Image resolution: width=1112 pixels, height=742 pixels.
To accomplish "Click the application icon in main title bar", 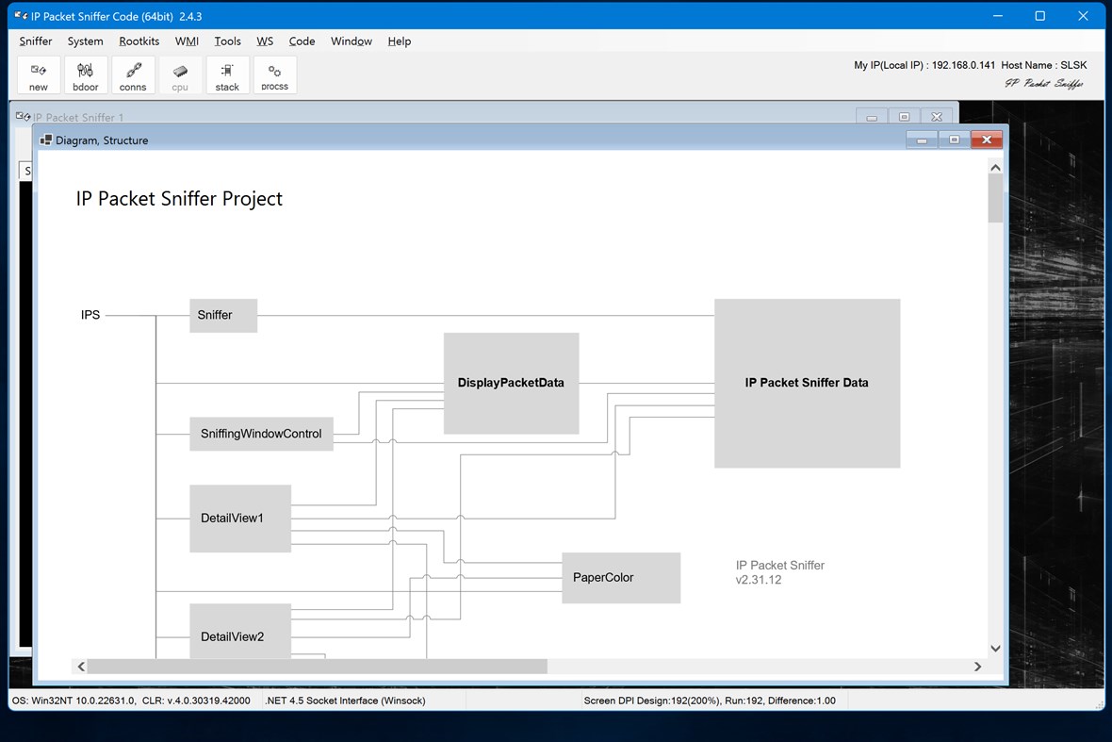I will coord(21,16).
